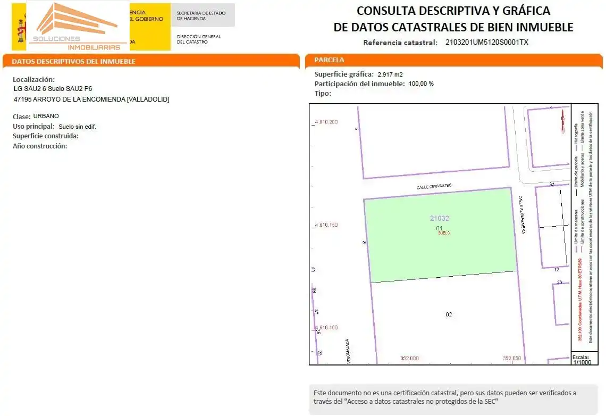This screenshot has height=416, width=606.
Task: Click the 'URBANO' class value
Action: [46, 116]
